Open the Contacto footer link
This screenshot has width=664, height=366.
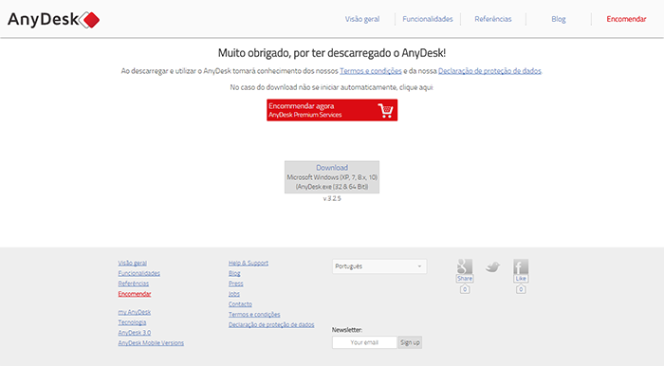240,304
